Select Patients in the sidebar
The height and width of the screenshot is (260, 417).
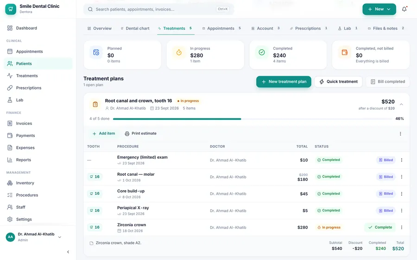(38, 63)
